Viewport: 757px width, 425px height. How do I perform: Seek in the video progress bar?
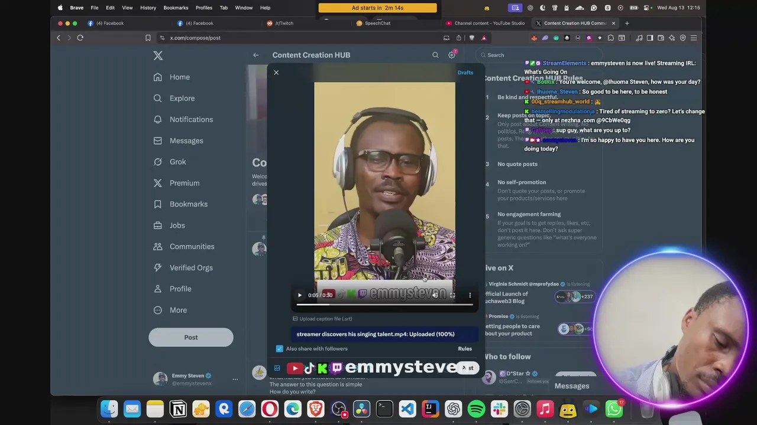[x=384, y=305]
